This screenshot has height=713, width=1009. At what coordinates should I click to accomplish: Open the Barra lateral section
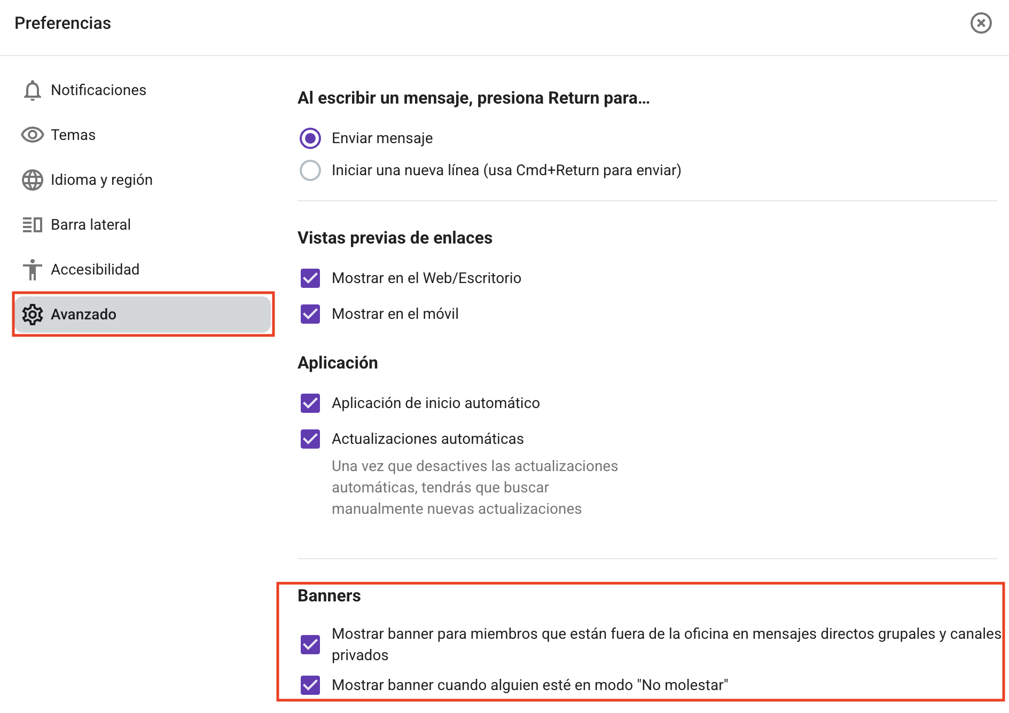click(x=91, y=225)
